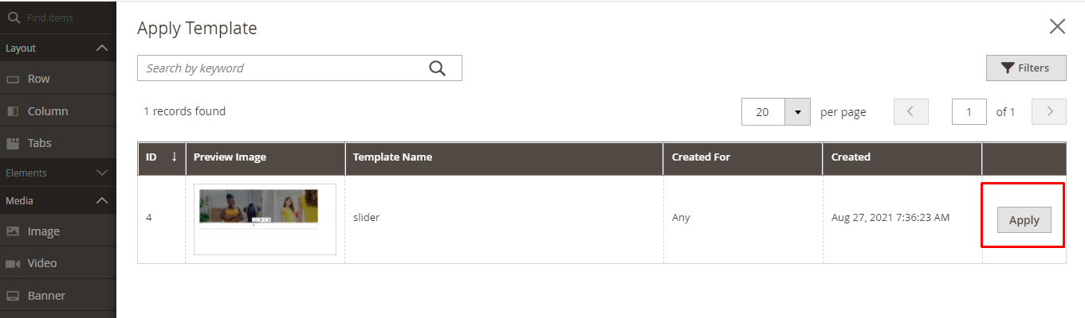
Task: Select the Column layout icon
Action: pyautogui.click(x=13, y=111)
